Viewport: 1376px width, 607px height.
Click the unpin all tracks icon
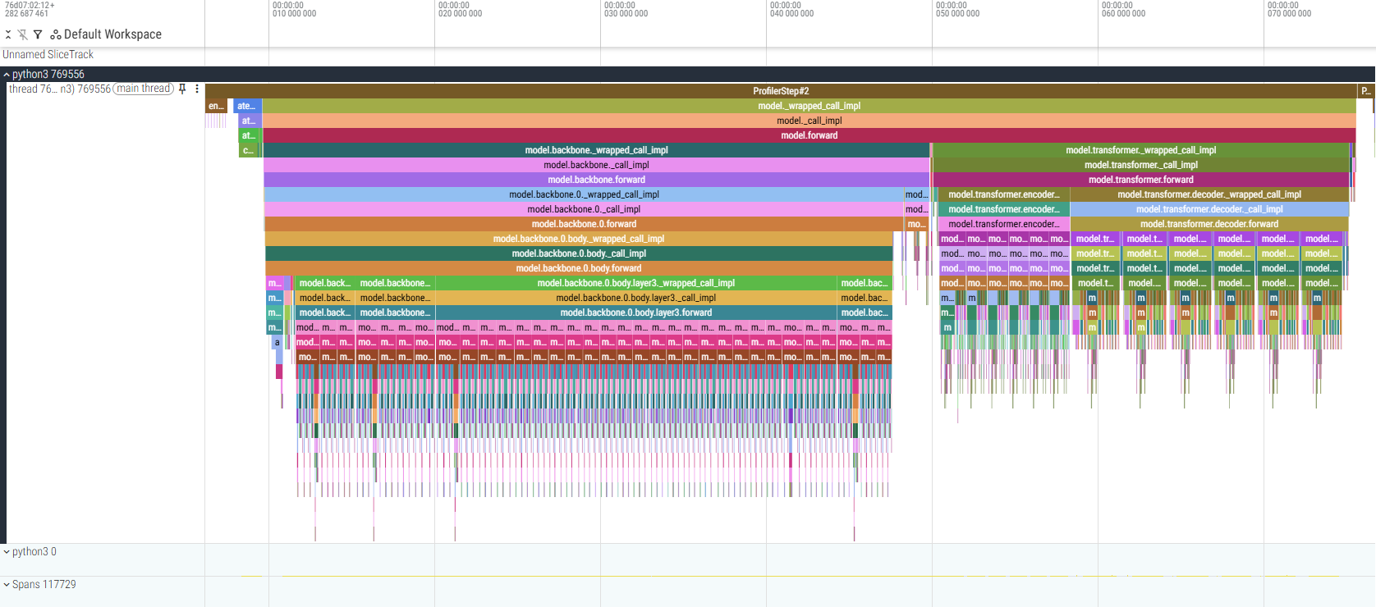click(x=23, y=34)
